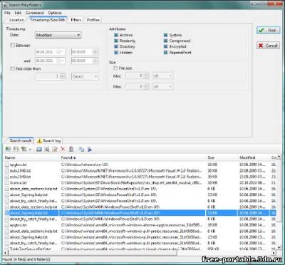
Task: Open the Day(s) unit dropdown
Action: click(85, 77)
